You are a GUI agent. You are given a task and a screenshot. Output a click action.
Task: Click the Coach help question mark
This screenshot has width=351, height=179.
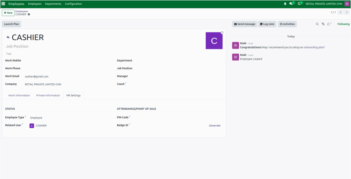(x=126, y=83)
